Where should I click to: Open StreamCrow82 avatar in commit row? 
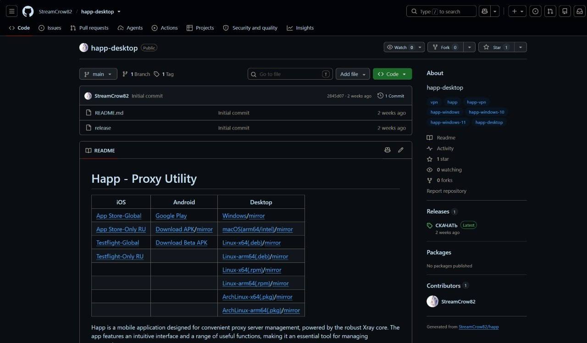click(x=88, y=96)
